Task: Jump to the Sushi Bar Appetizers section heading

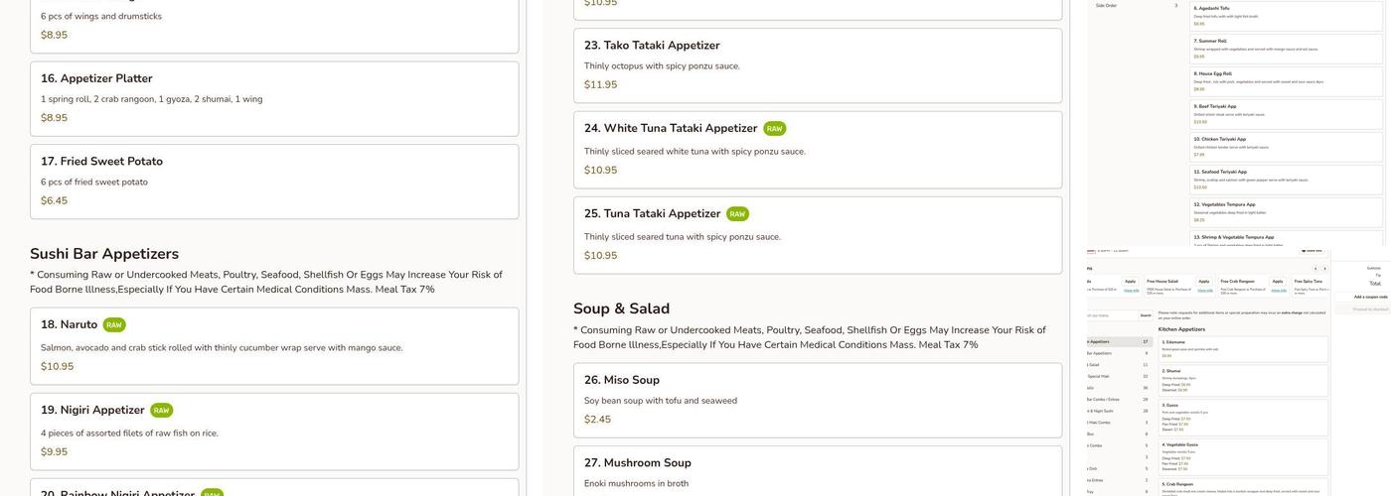Action: pos(104,254)
